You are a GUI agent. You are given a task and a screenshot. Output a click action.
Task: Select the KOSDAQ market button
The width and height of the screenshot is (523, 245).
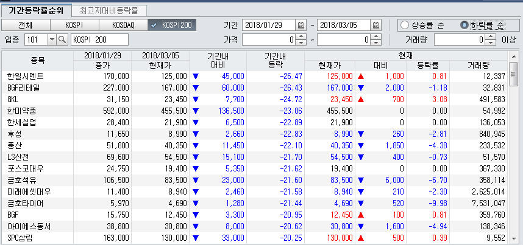click(x=123, y=25)
